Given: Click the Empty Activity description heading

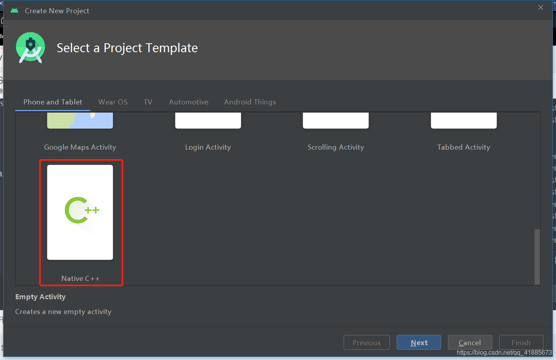Looking at the screenshot, I should 41,297.
